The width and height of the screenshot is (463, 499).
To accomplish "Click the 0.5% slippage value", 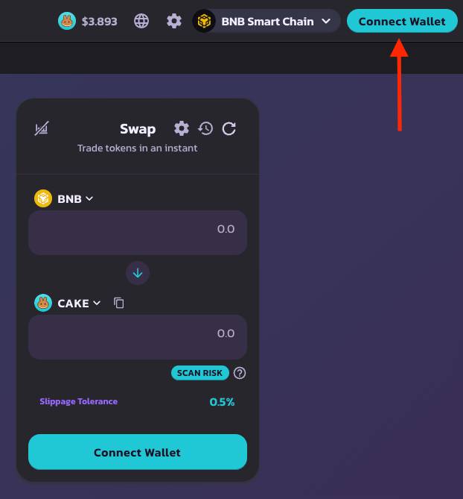I will (222, 402).
